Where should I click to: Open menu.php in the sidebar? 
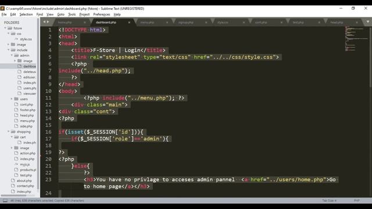pos(27,121)
